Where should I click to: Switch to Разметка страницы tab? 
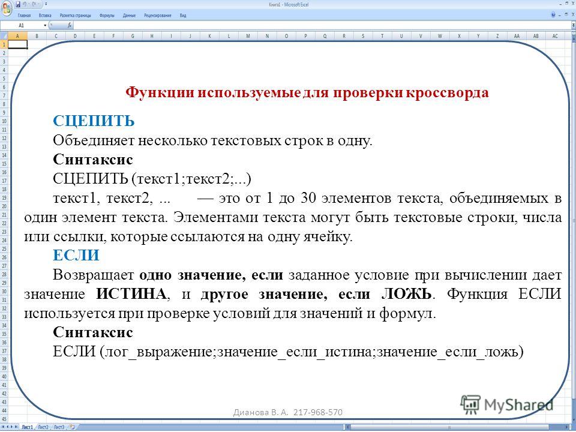(76, 16)
